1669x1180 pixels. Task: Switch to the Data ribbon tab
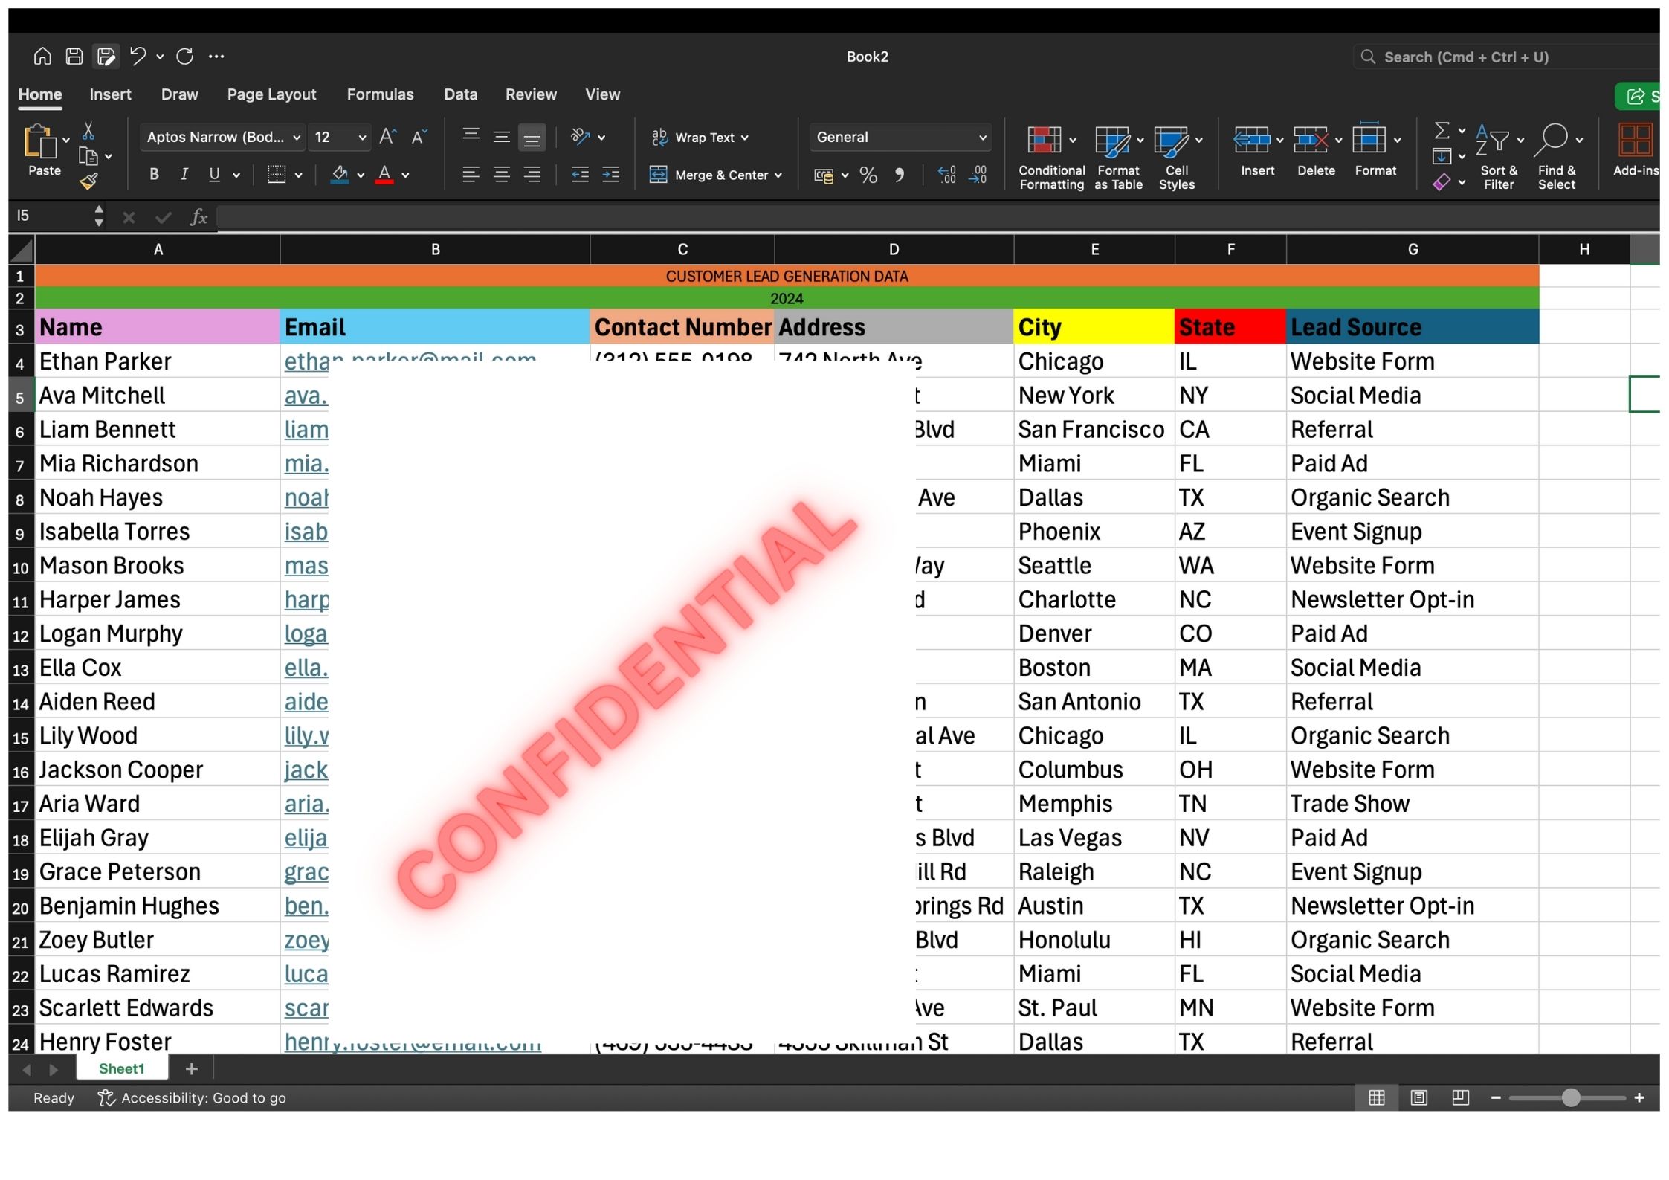point(460,94)
